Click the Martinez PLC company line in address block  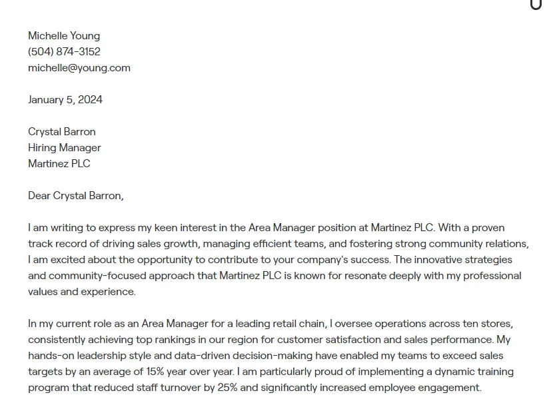click(59, 164)
